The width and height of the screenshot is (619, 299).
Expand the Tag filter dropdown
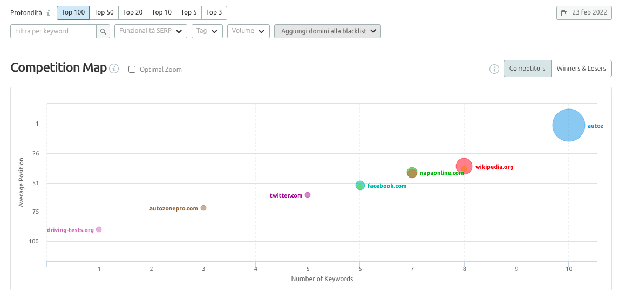(x=207, y=31)
